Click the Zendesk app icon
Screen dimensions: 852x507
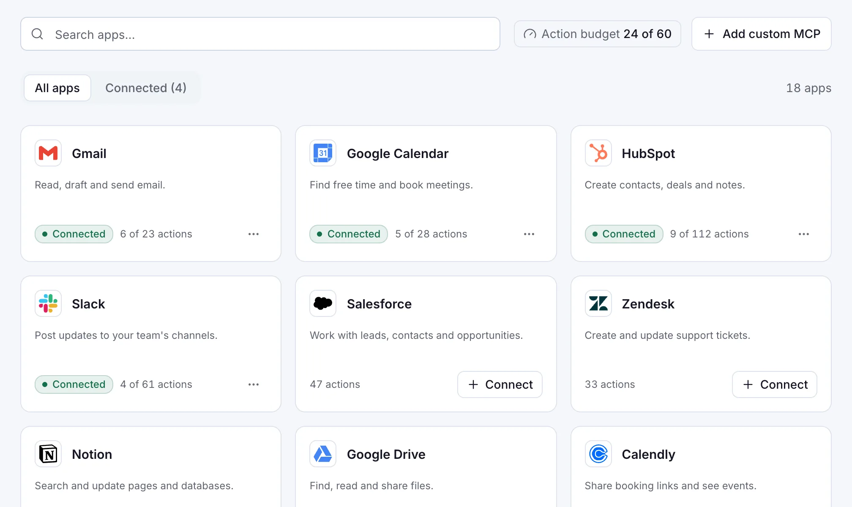coord(598,303)
